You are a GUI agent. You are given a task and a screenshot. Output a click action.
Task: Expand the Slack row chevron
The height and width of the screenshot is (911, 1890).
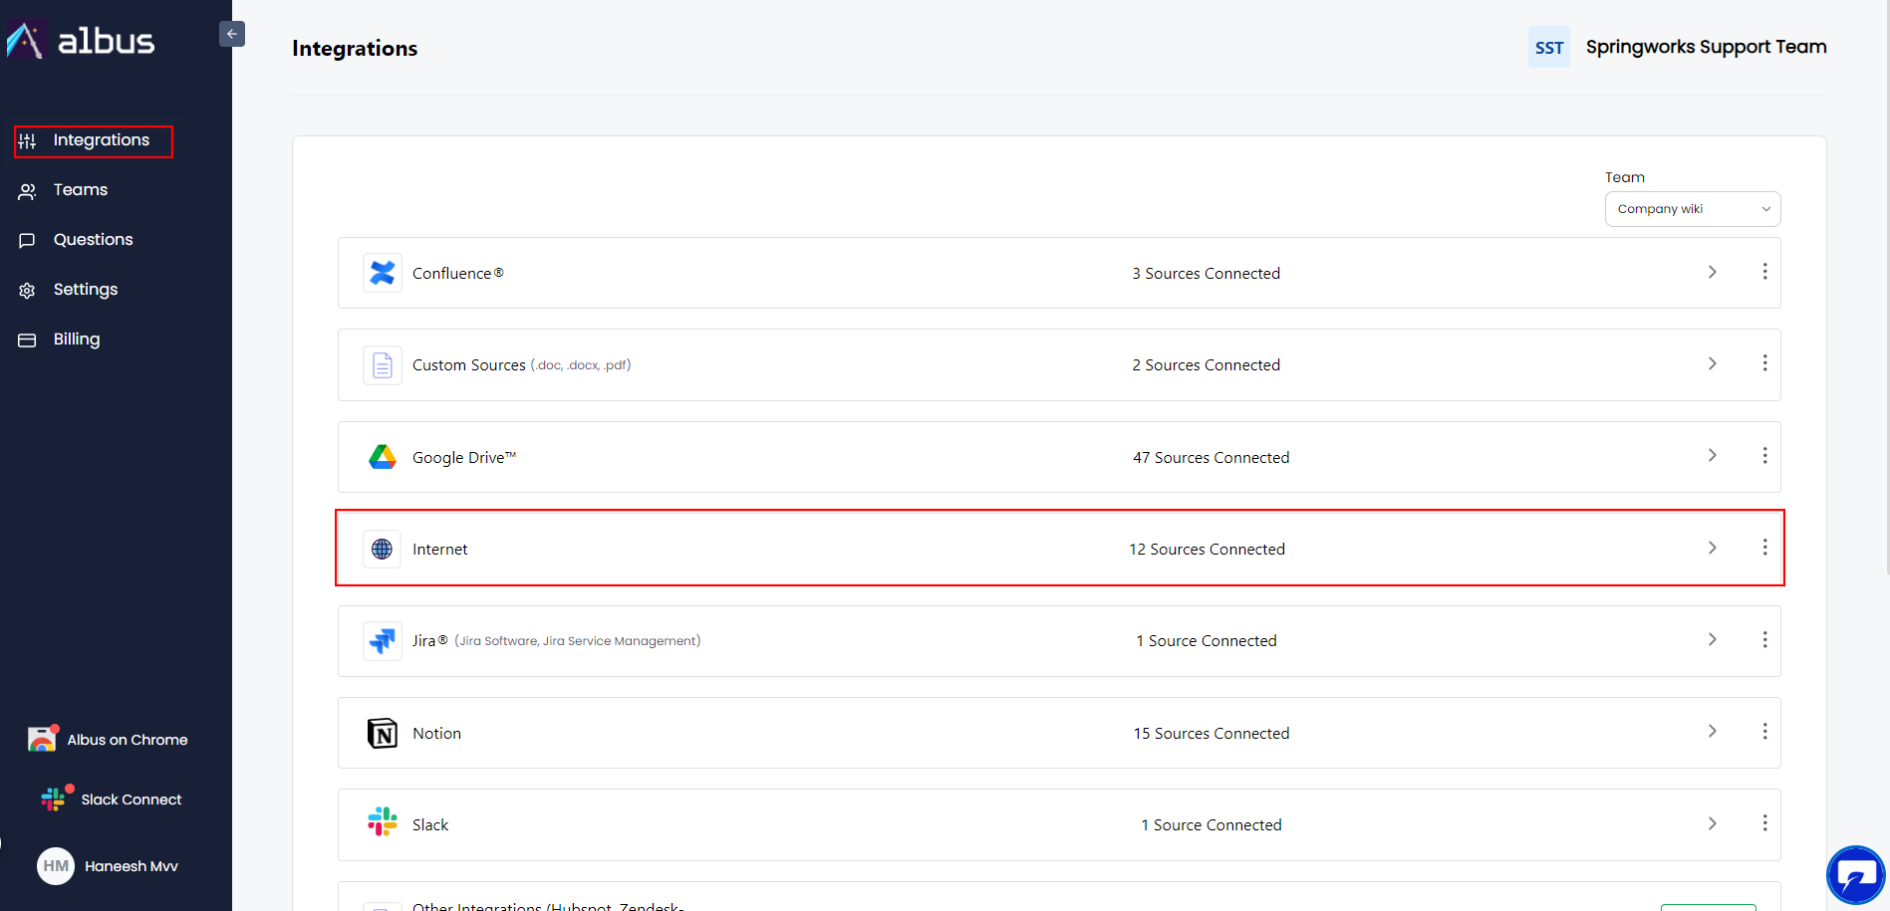(1713, 823)
